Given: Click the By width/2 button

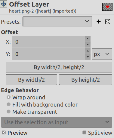Looking at the screenshot, I should click(32, 80).
